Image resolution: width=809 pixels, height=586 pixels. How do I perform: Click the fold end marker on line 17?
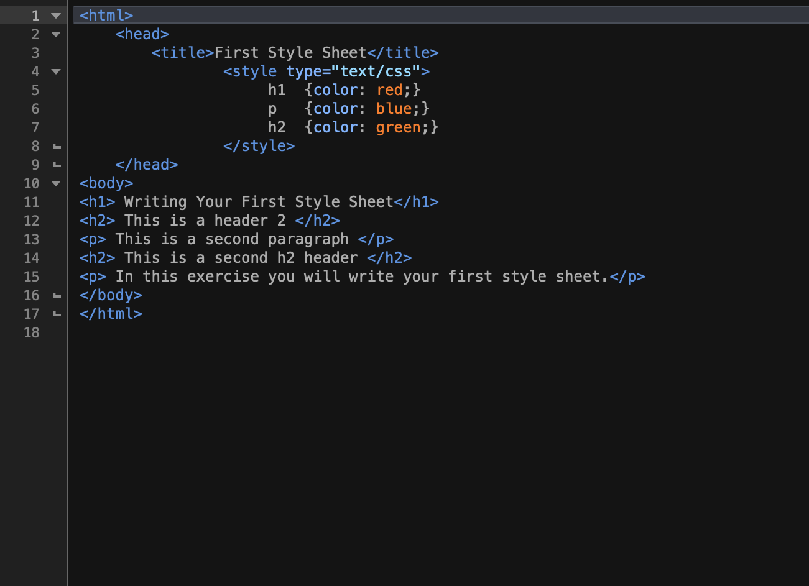pyautogui.click(x=57, y=314)
